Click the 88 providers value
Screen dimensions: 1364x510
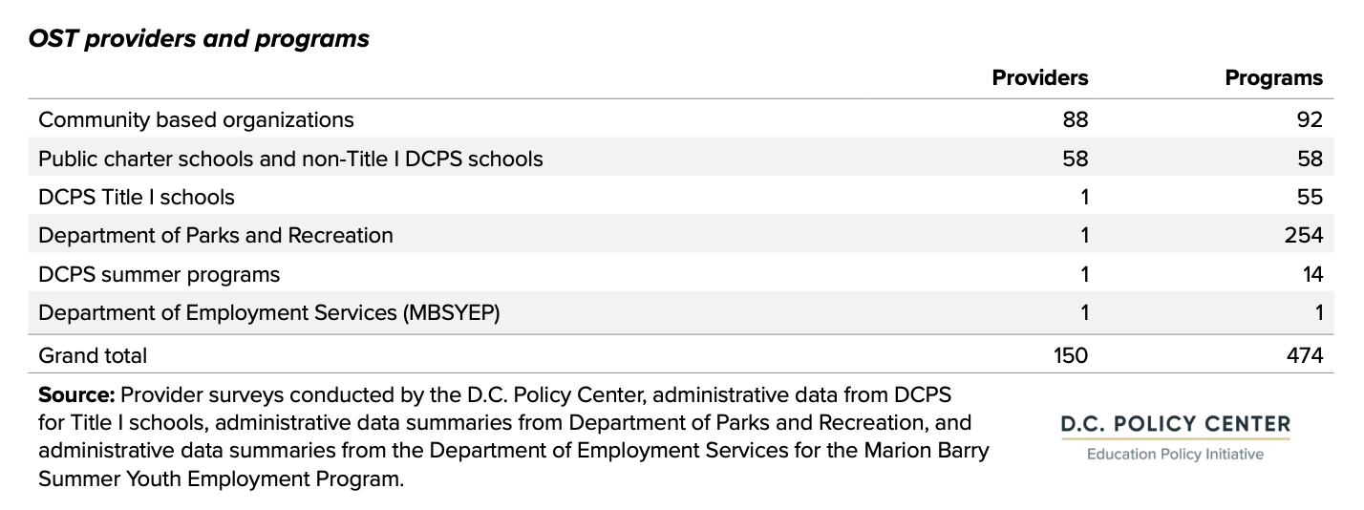pyautogui.click(x=1076, y=119)
